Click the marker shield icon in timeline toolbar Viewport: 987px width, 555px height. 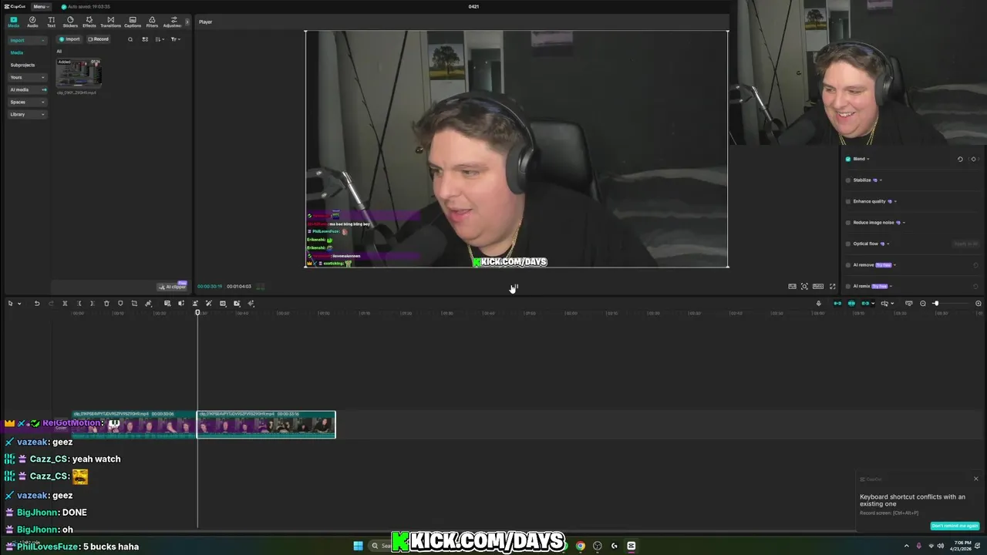(x=120, y=304)
